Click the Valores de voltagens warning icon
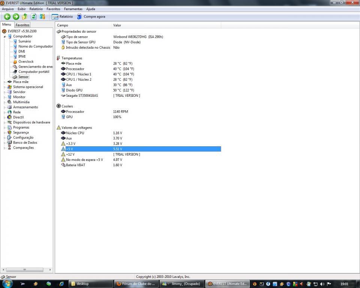The width and height of the screenshot is (360, 288). click(58, 127)
